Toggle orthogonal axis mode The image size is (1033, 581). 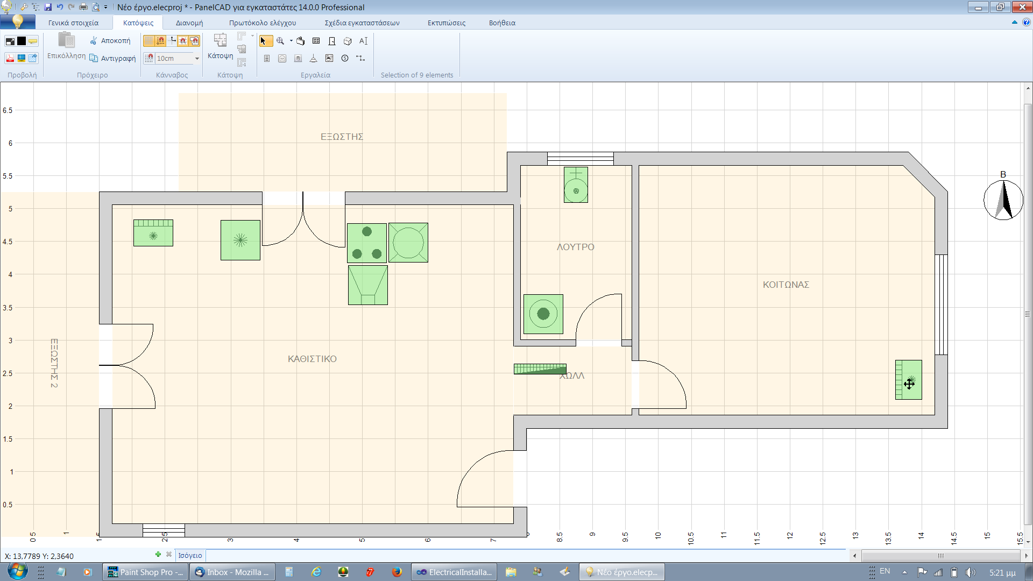point(172,41)
